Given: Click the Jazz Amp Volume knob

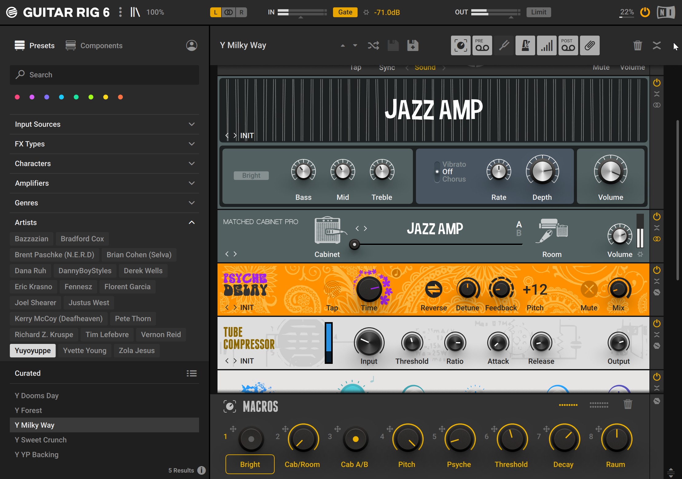Looking at the screenshot, I should coord(610,171).
